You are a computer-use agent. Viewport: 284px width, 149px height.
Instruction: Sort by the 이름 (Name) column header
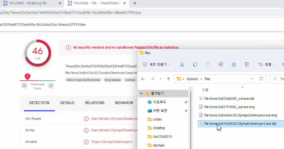(205, 90)
